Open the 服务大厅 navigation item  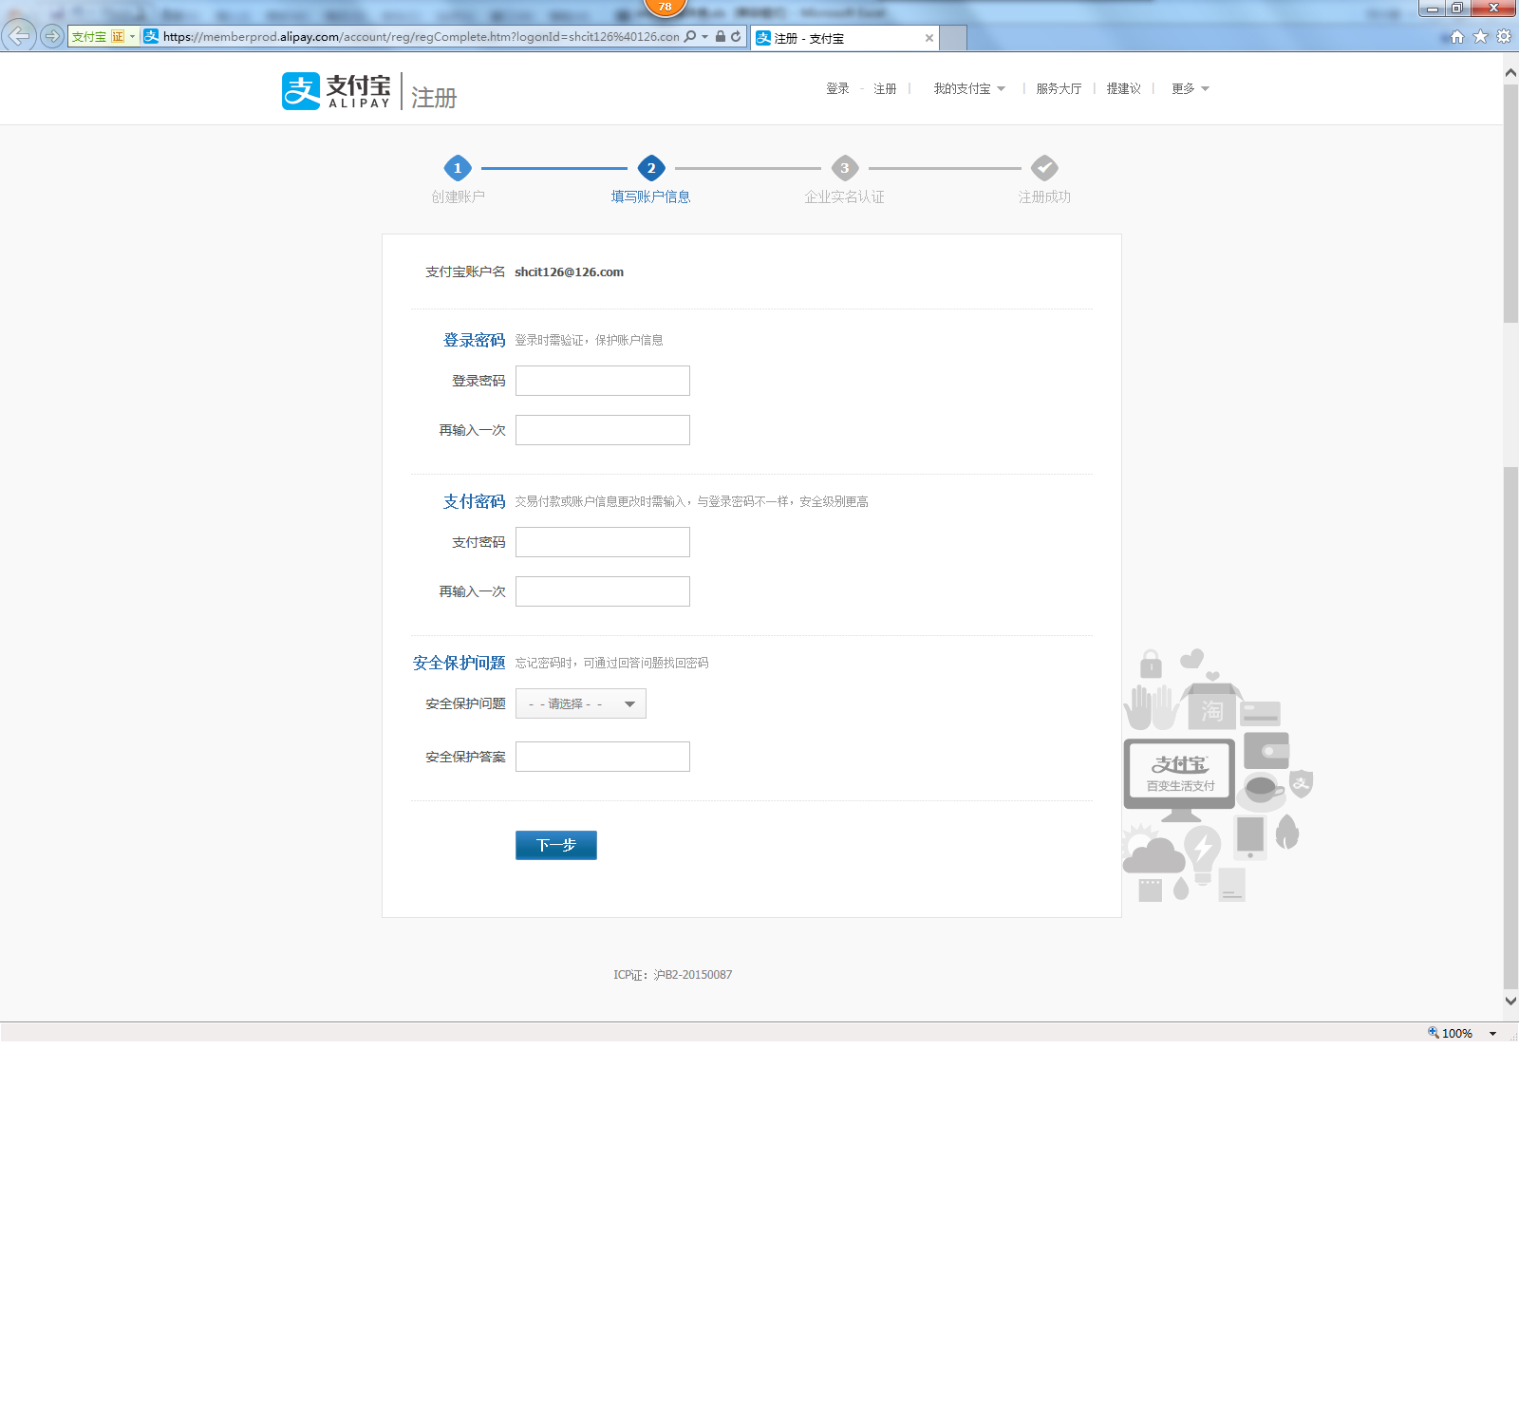coord(1059,88)
